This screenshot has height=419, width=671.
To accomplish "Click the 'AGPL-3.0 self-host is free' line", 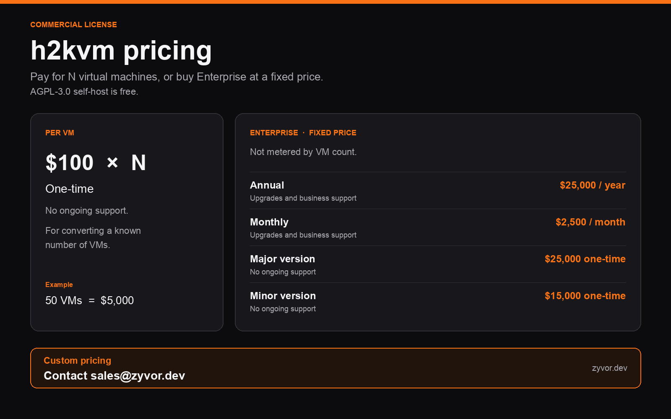I will click(x=84, y=91).
